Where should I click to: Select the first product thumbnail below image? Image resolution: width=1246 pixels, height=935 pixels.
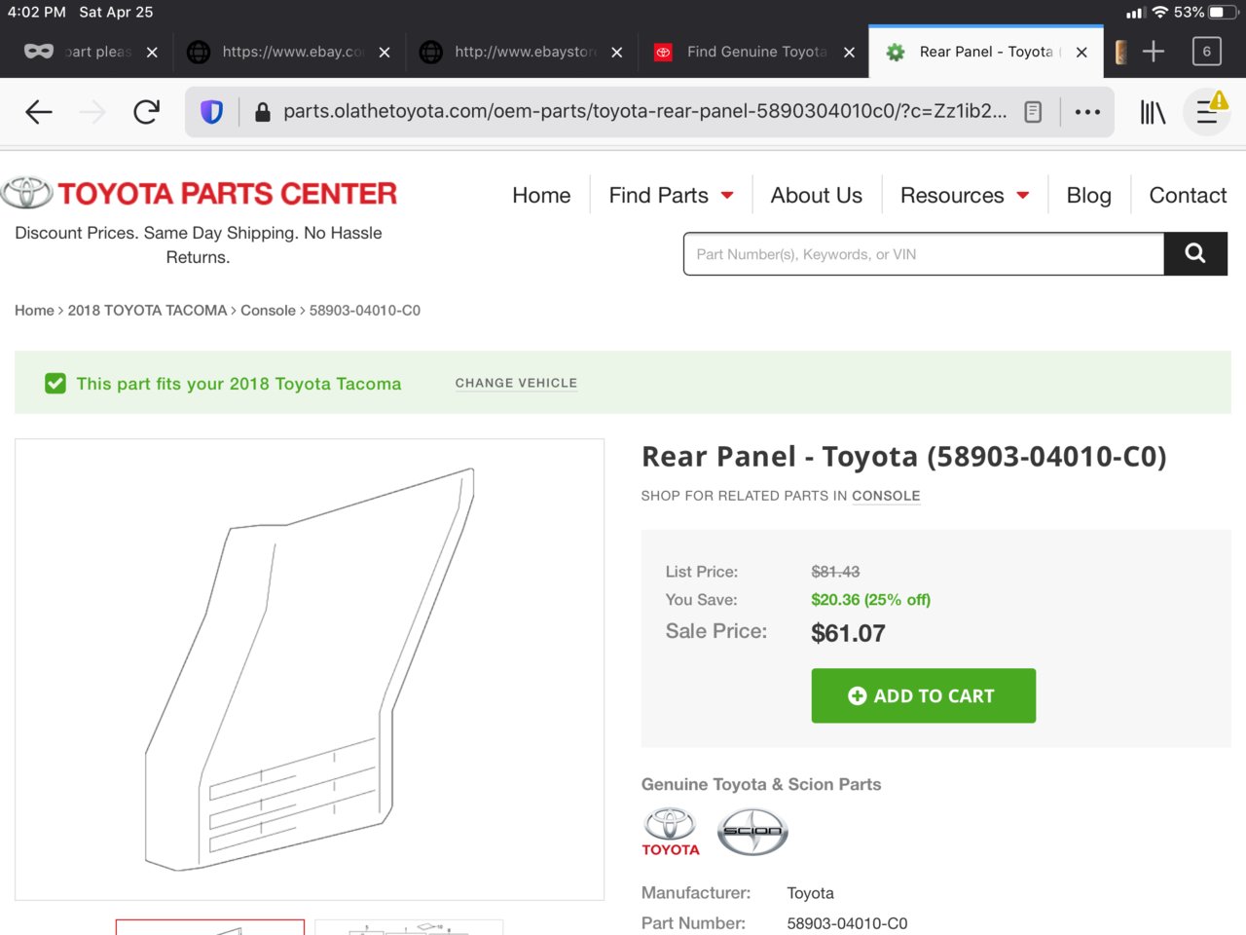(x=210, y=927)
